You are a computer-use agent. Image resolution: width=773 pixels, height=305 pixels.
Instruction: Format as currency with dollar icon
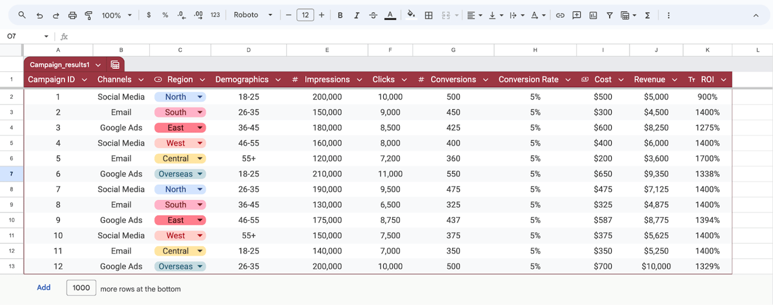coord(149,15)
